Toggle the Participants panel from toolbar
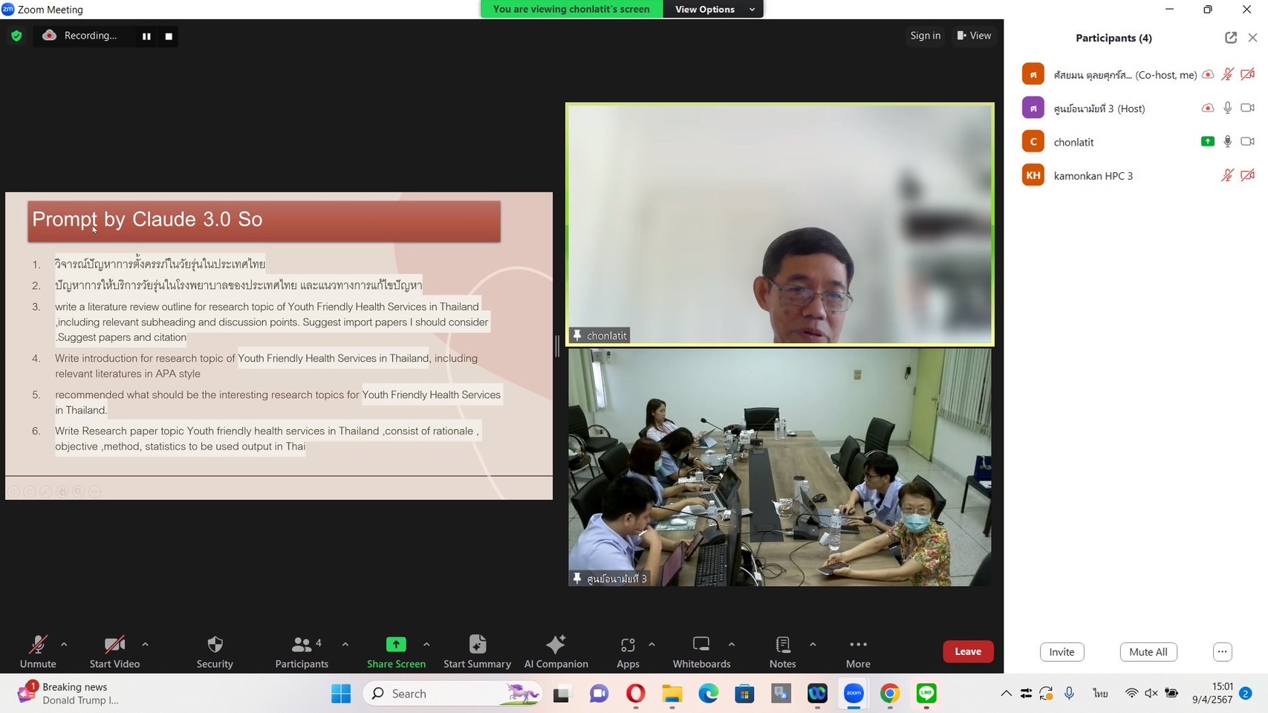This screenshot has height=713, width=1268. tap(302, 651)
